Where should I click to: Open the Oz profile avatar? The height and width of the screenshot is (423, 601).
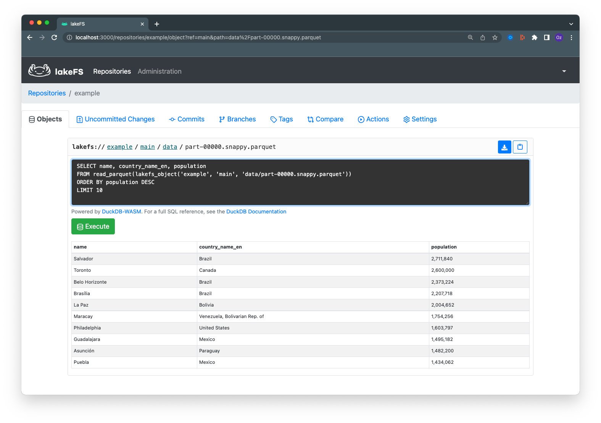(559, 37)
